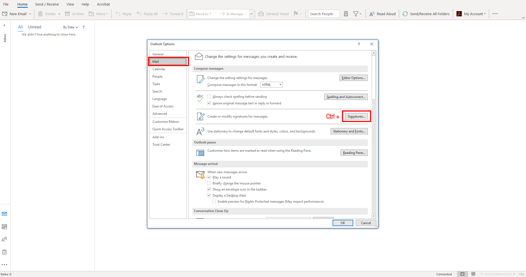Switch to Reading view in status bar

coord(473,274)
